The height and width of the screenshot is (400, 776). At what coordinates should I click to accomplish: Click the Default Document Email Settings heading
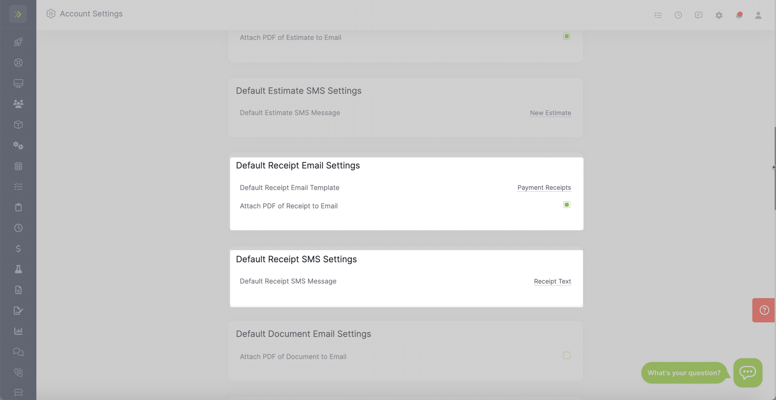pyautogui.click(x=303, y=334)
